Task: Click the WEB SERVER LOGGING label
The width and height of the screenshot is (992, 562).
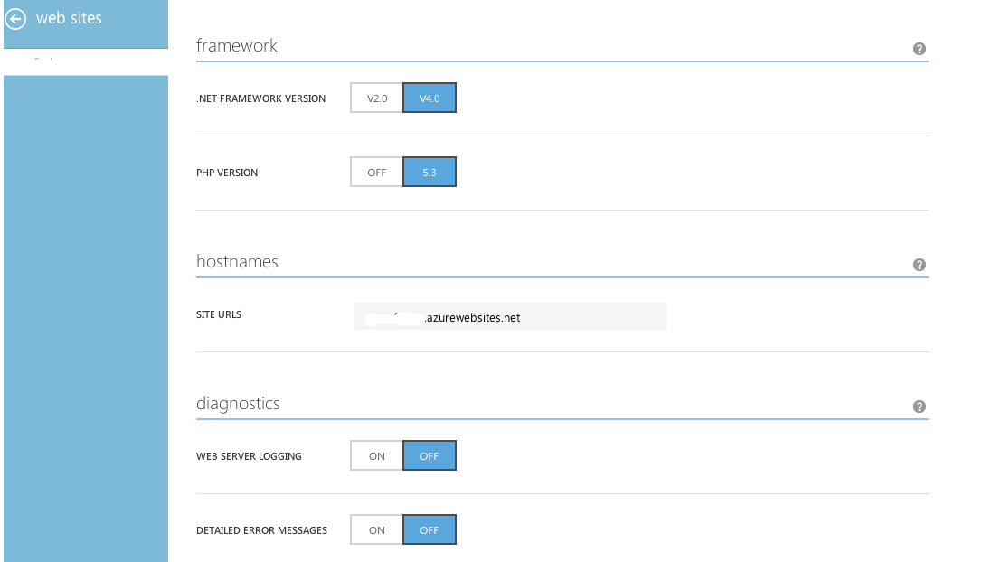Action: 249,456
